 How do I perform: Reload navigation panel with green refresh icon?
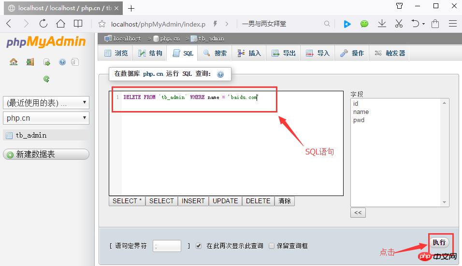(x=46, y=79)
